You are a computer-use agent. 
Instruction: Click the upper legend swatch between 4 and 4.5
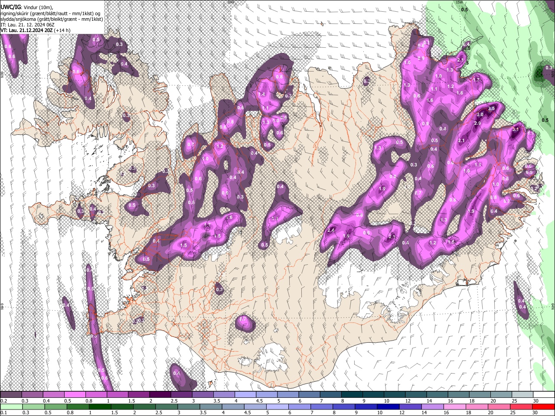(x=245, y=395)
